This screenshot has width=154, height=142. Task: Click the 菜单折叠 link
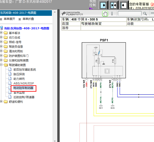pos(28,19)
